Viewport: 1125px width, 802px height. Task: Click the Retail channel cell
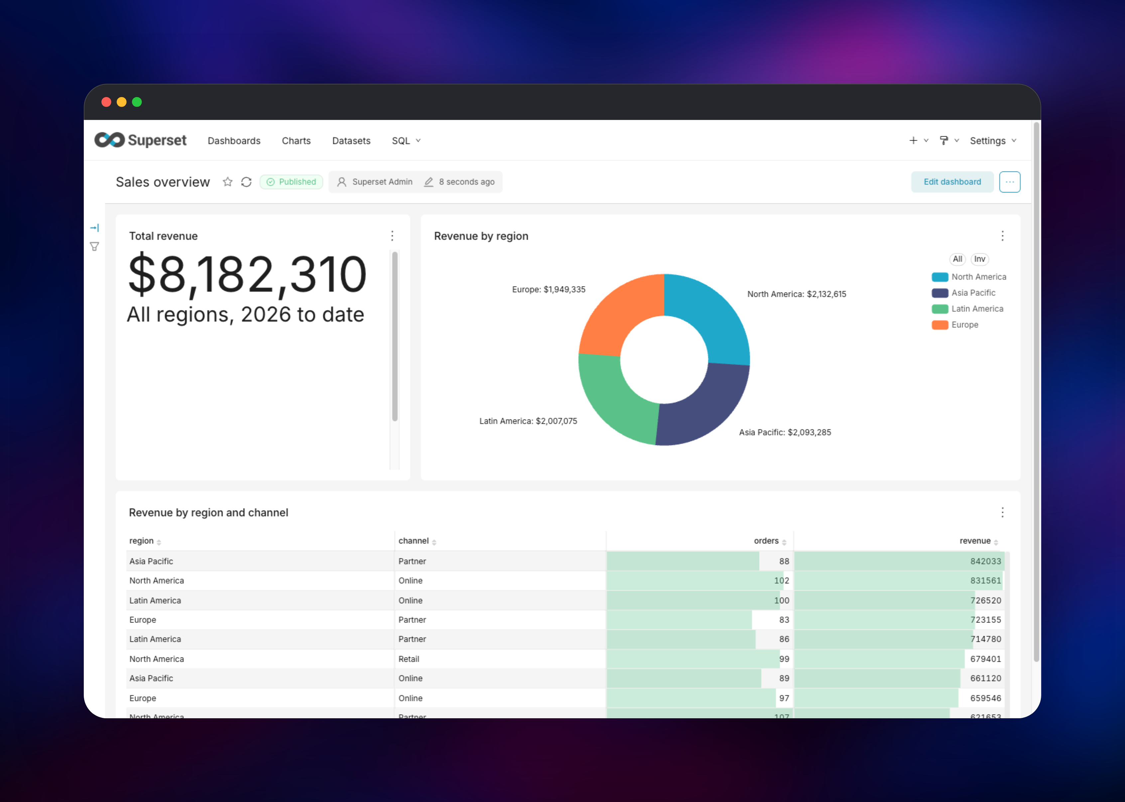coord(500,659)
